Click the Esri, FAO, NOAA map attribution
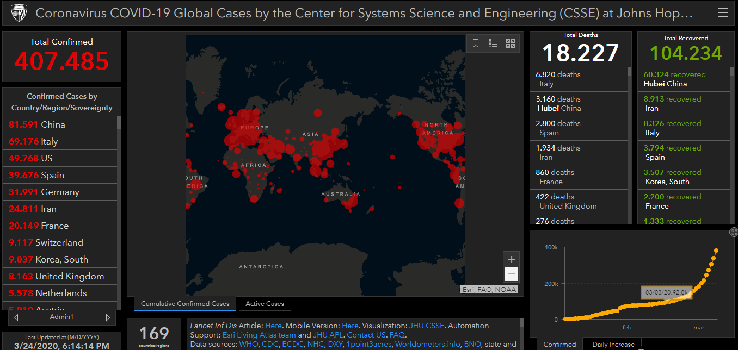 pos(490,290)
